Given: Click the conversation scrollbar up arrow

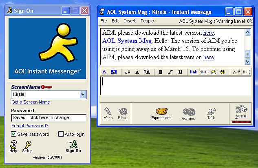Looking at the screenshot, I should [x=248, y=32].
